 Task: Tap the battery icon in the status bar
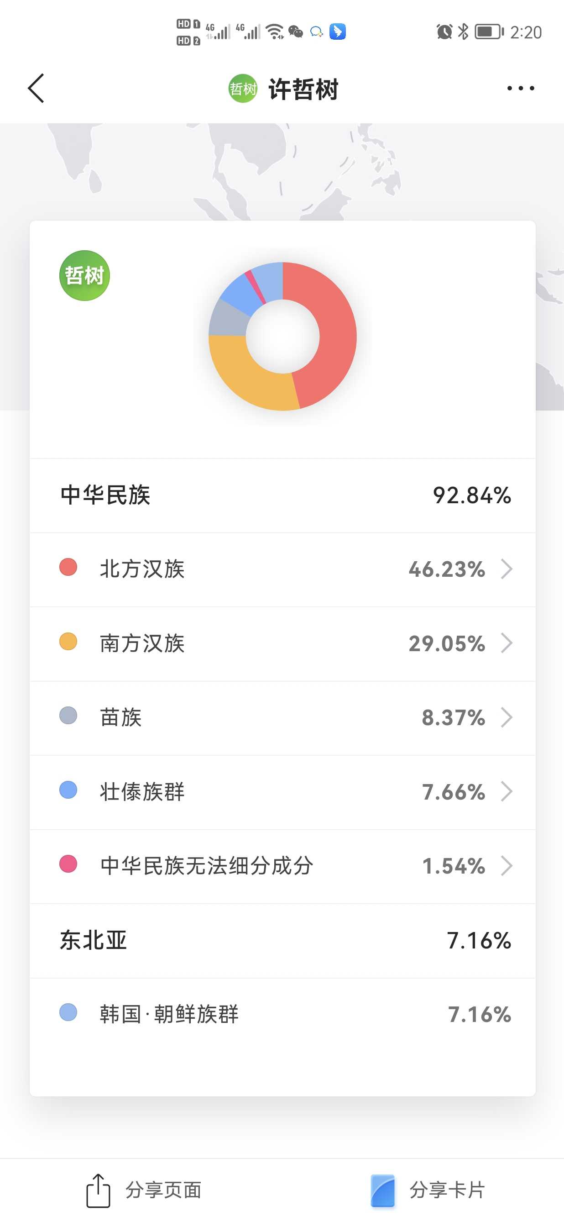[x=489, y=32]
